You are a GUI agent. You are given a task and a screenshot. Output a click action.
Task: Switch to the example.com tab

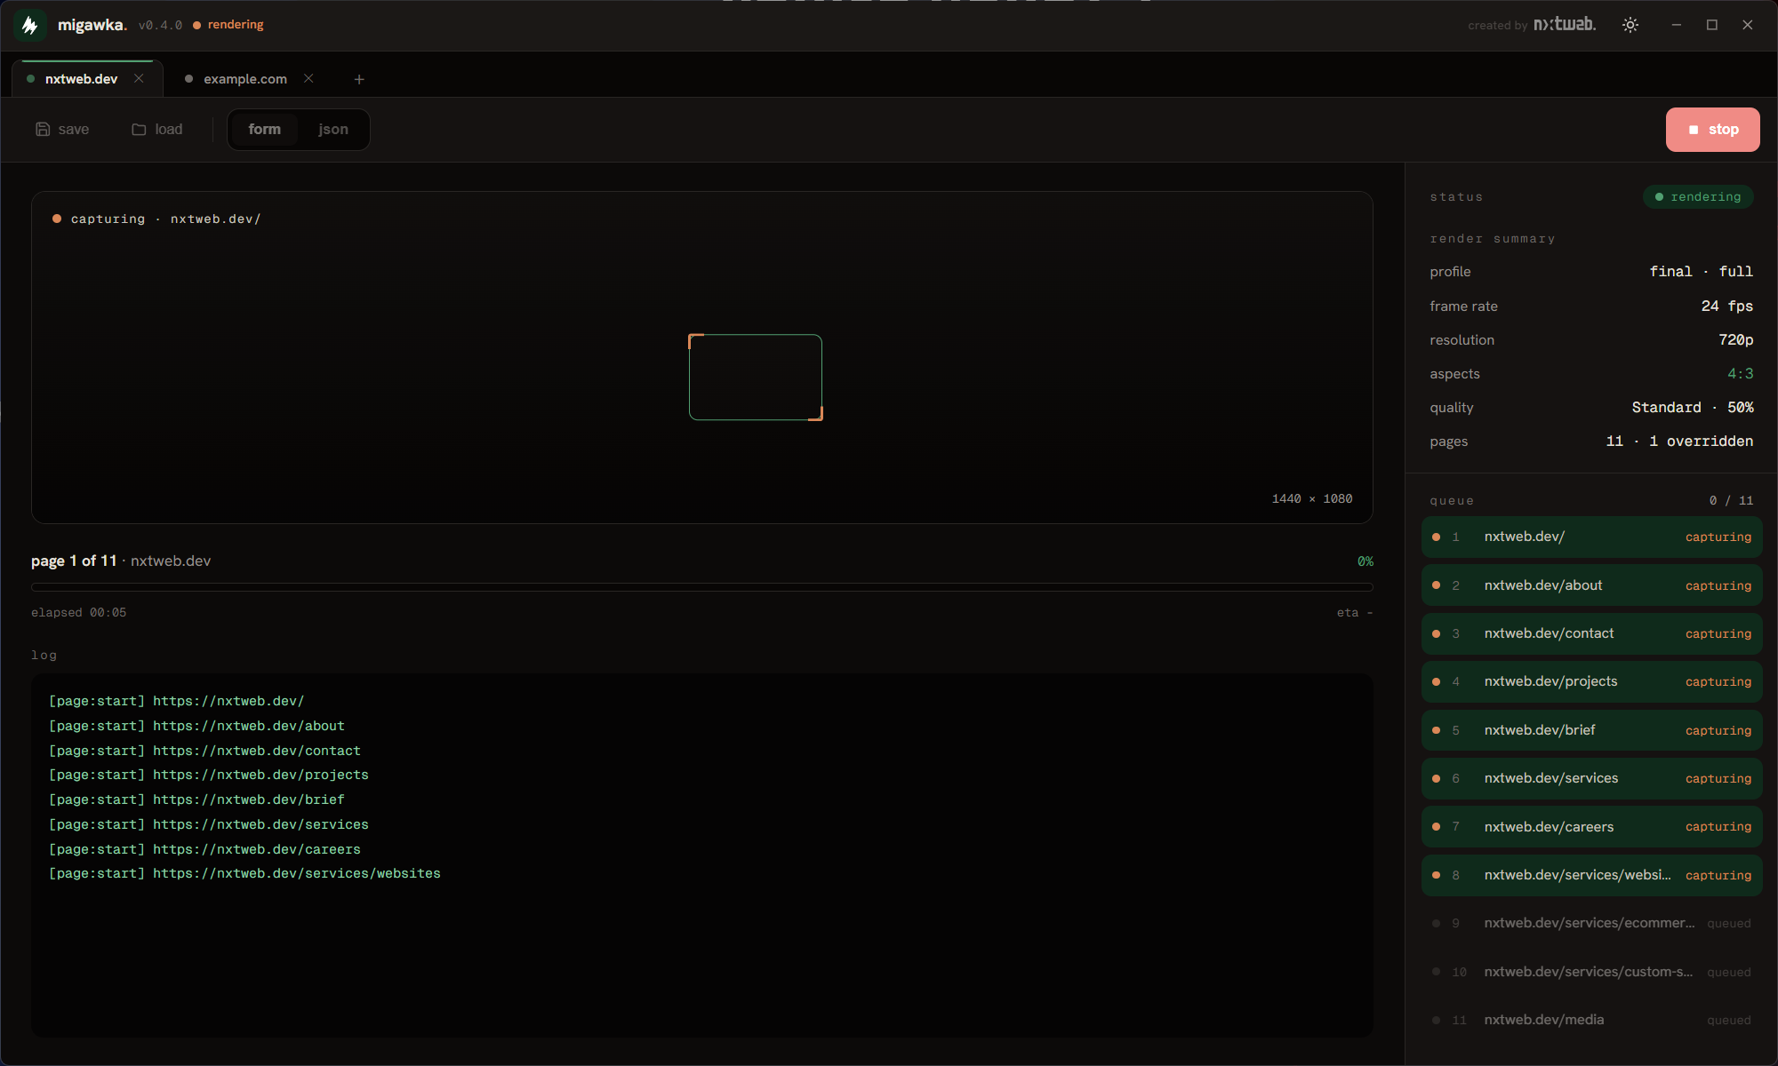click(245, 79)
